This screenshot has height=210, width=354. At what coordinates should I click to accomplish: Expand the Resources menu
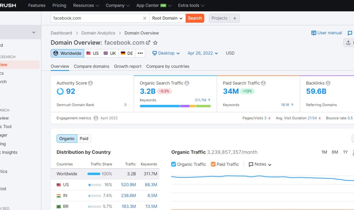[86, 5]
